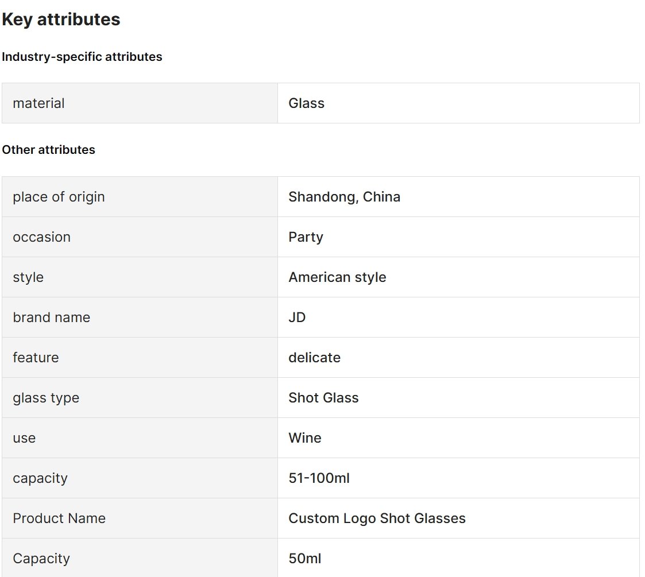Image resolution: width=645 pixels, height=577 pixels.
Task: Select the Industry-specific attributes subheading
Action: (x=82, y=57)
